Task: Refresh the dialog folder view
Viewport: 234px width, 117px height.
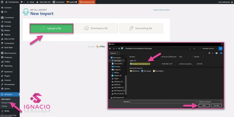Action: pos(194,49)
